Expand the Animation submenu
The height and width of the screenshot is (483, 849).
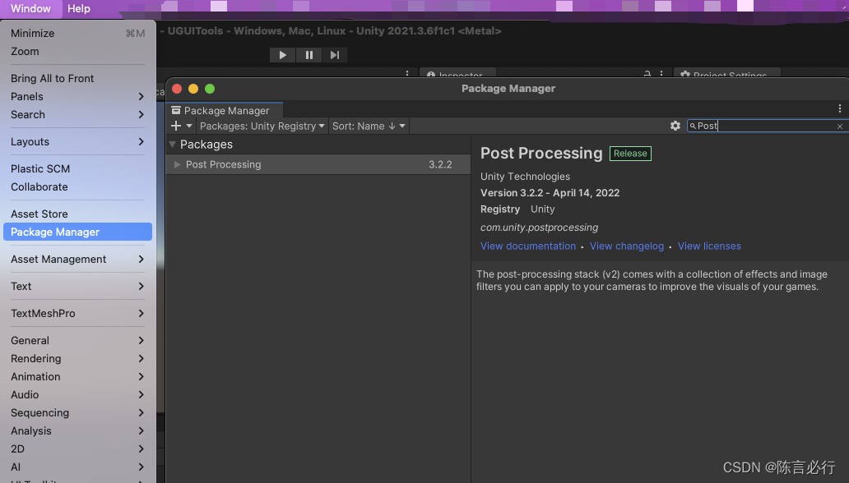(78, 376)
